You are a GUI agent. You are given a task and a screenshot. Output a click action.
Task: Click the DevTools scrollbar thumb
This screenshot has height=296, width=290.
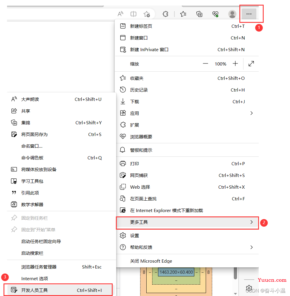click(235, 273)
